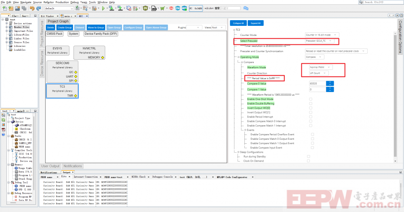The width and height of the screenshot is (404, 212).
Task: Click the Open Project toolbar icon
Action: click(17, 8)
